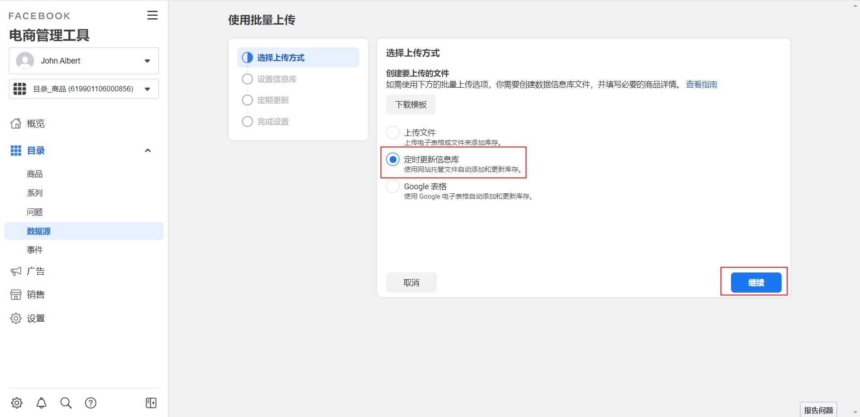The image size is (860, 417).
Task: Click the 设置信息库 step circle
Action: pyautogui.click(x=247, y=79)
